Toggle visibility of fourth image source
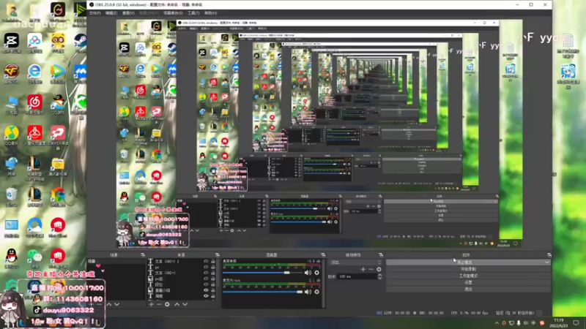 click(x=206, y=279)
